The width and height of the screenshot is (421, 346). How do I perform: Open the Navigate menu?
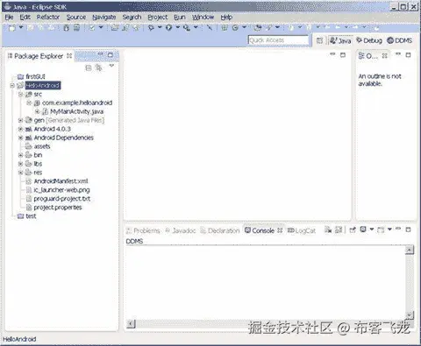coord(104,18)
